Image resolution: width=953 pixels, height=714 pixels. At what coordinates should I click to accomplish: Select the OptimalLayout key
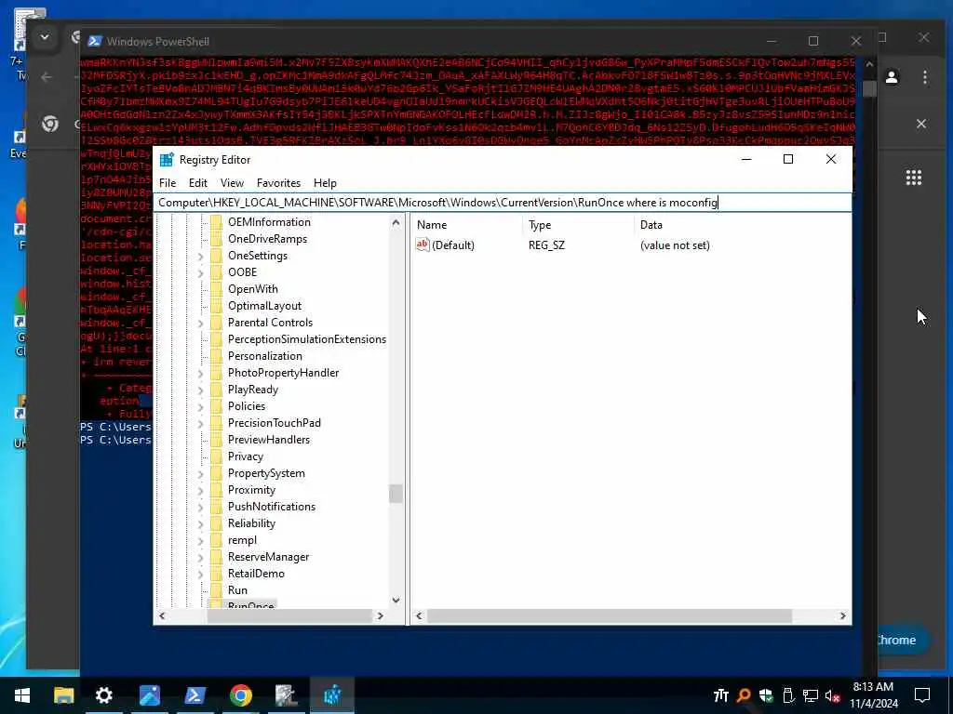click(x=264, y=305)
